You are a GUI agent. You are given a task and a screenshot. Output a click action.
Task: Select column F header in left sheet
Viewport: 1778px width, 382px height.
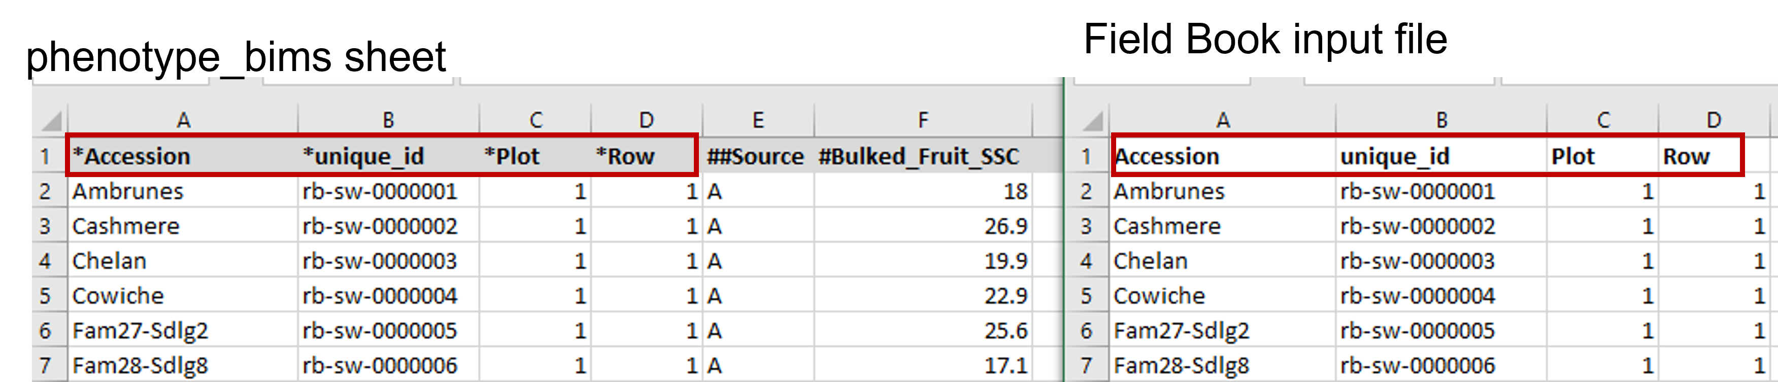tap(923, 120)
